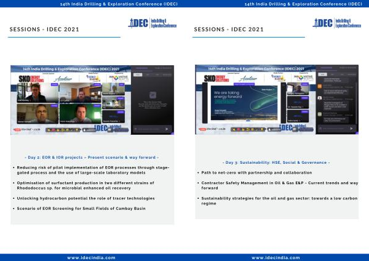Click the conference banner title in Day 2 screenshot
The width and height of the screenshot is (369, 261).
(71, 69)
